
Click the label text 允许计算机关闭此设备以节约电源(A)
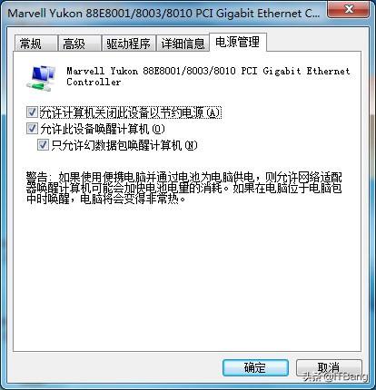point(130,112)
